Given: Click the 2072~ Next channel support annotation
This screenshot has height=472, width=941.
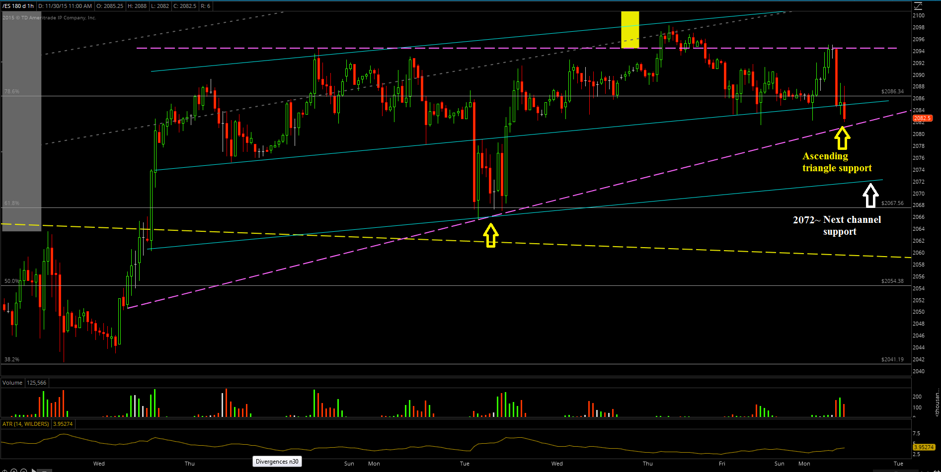Looking at the screenshot, I should [837, 226].
